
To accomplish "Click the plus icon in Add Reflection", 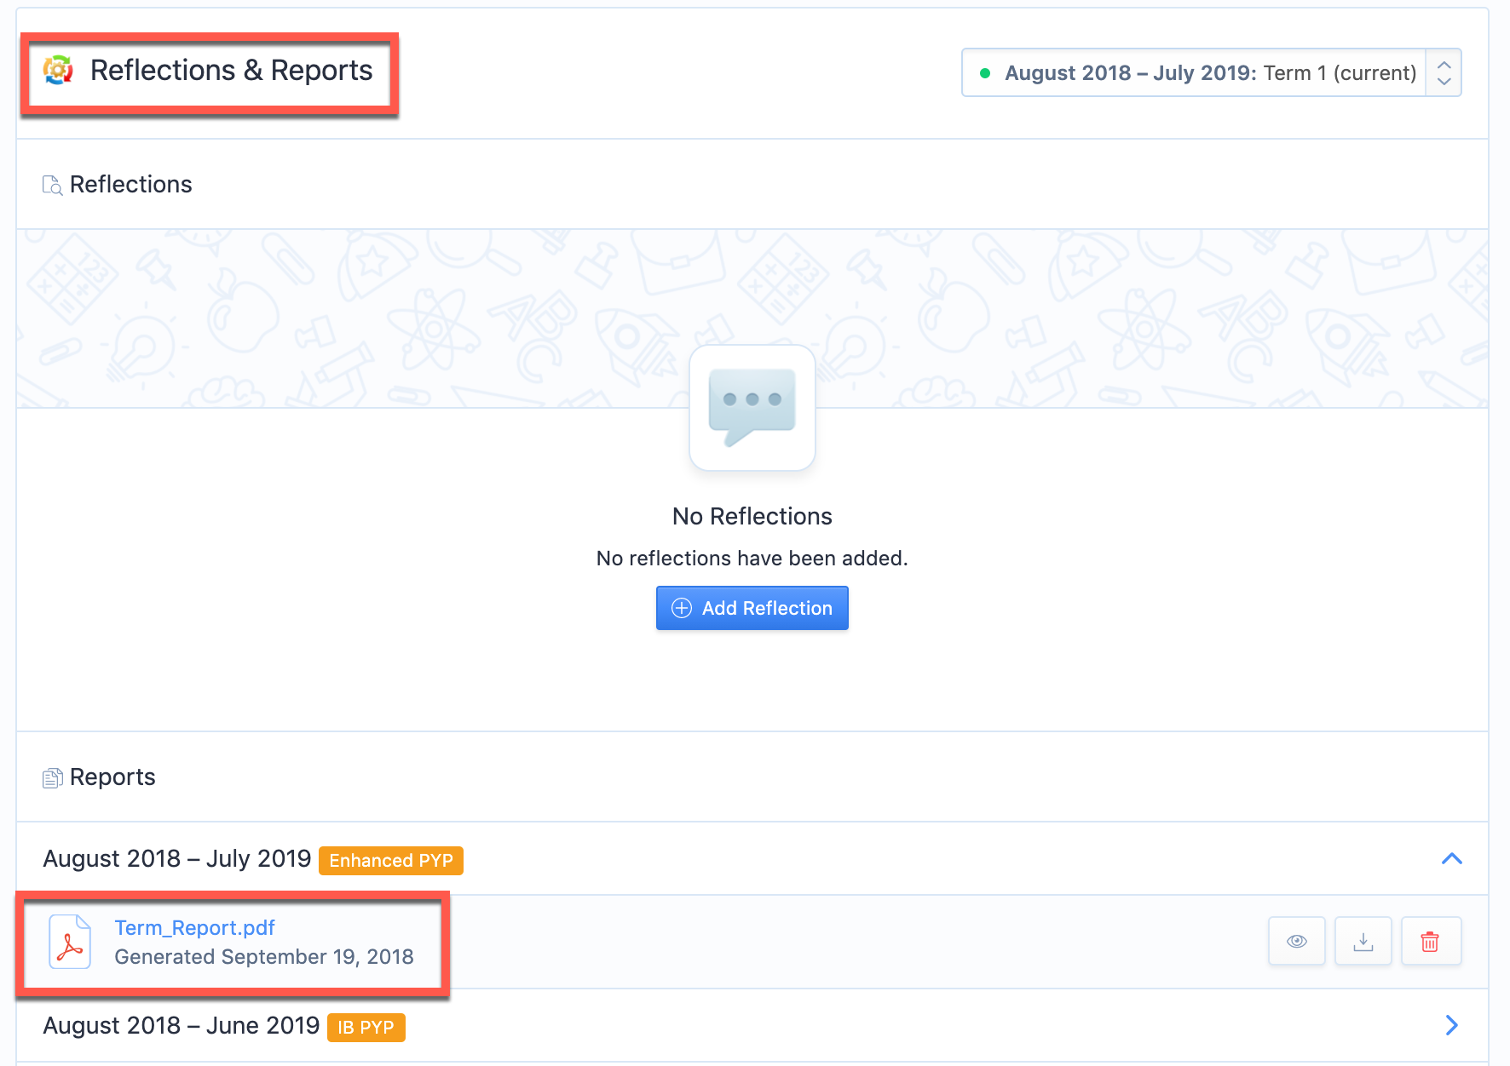I will pyautogui.click(x=682, y=608).
